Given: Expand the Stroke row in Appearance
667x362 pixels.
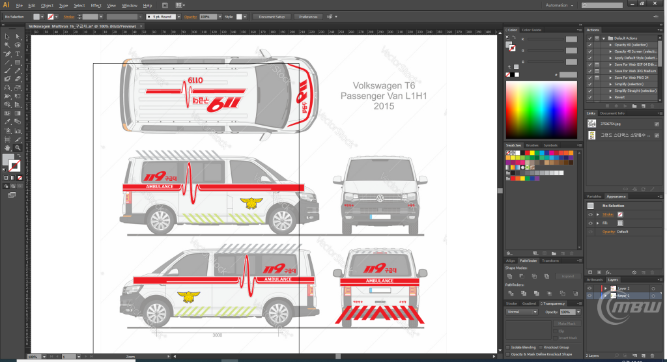Looking at the screenshot, I should pos(598,214).
